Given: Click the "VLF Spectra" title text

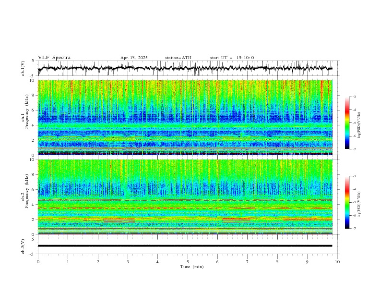Looking at the screenshot, I should click(x=54, y=58).
